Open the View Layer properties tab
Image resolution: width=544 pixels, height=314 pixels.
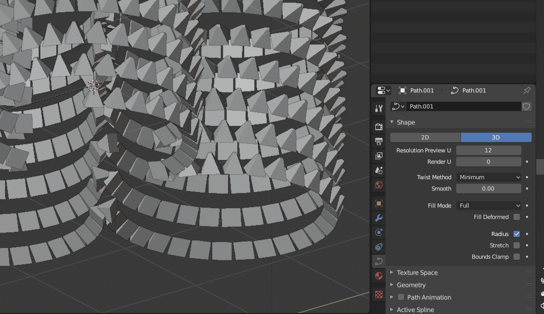tap(378, 156)
